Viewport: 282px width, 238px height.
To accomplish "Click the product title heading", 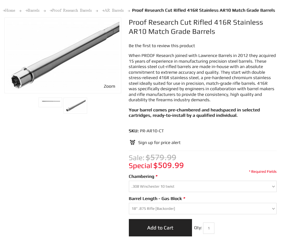I will click(196, 27).
